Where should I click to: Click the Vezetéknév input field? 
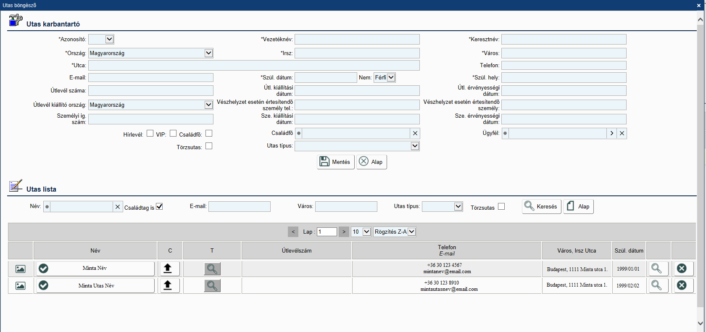357,40
